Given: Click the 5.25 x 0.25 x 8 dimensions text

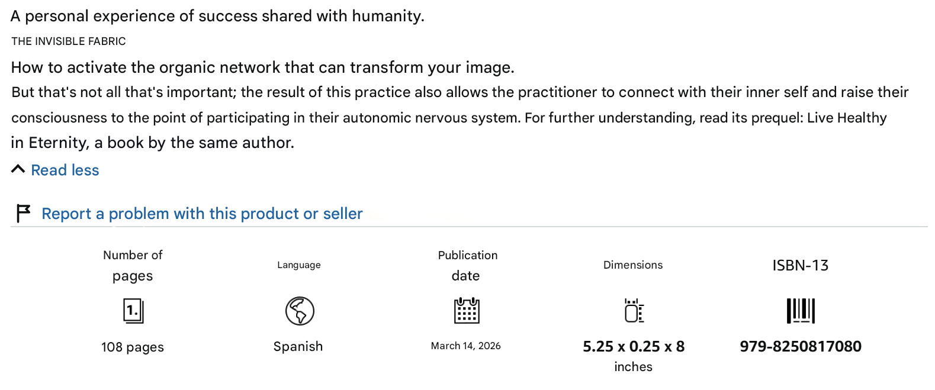Looking at the screenshot, I should click(x=634, y=346).
